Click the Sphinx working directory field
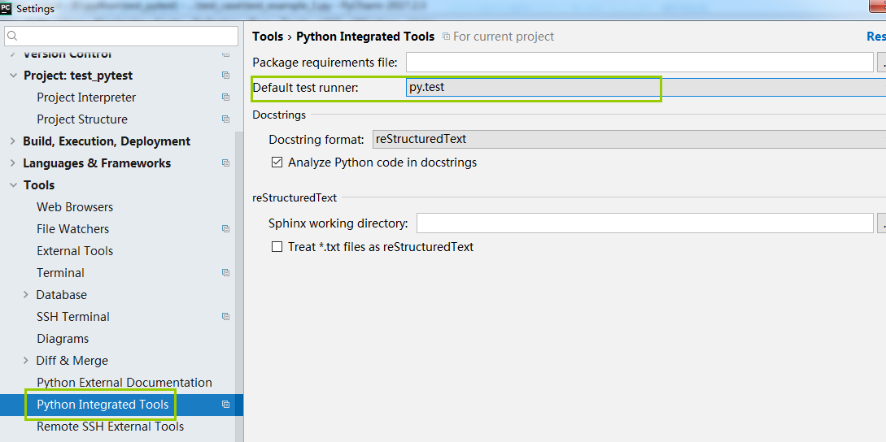The width and height of the screenshot is (886, 442). pyautogui.click(x=644, y=223)
